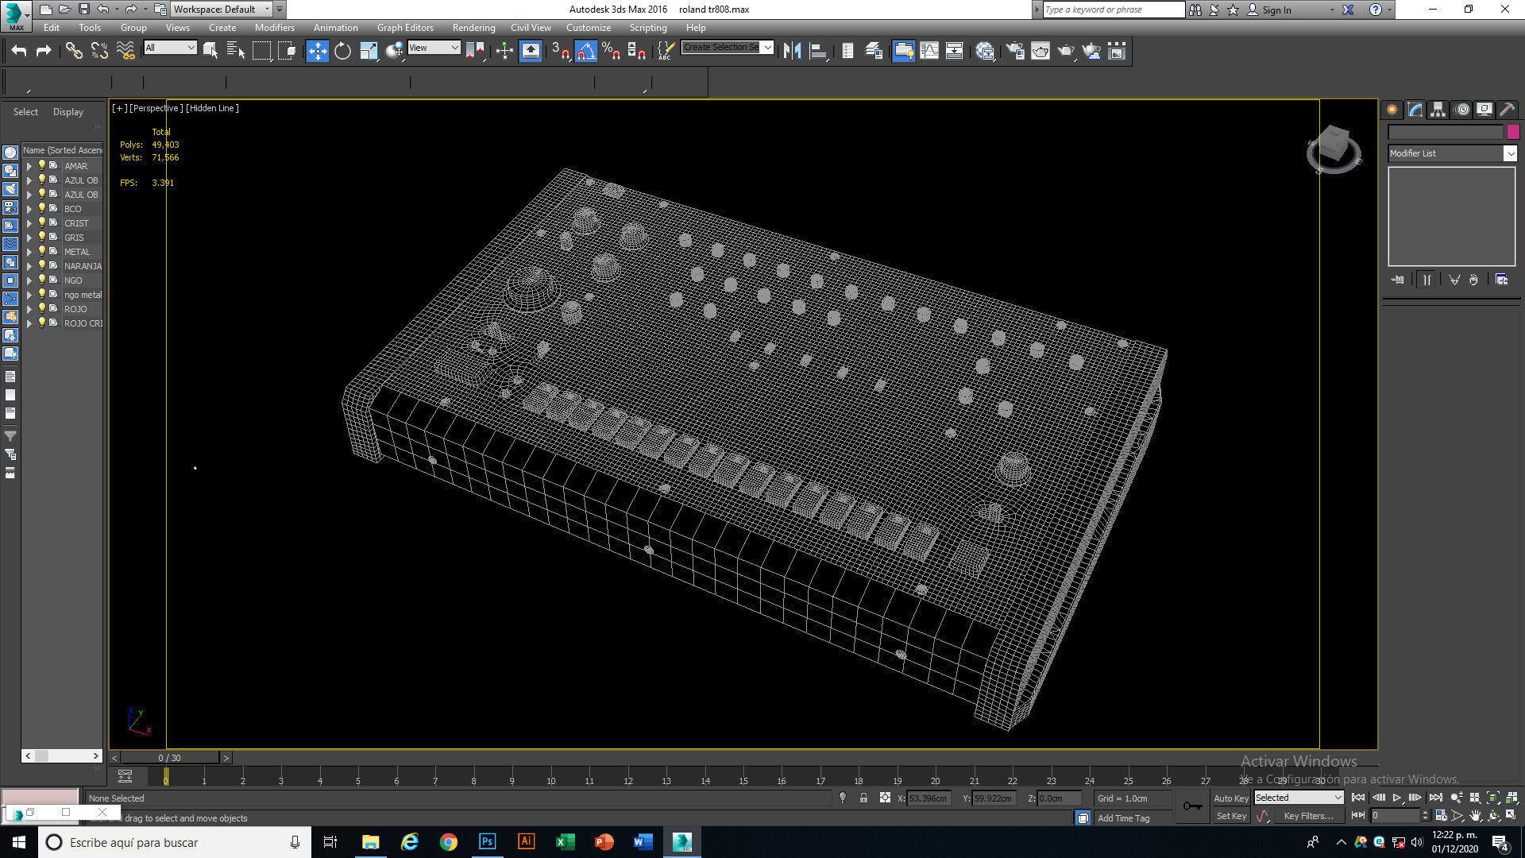Click the keyword search input field

click(1113, 10)
